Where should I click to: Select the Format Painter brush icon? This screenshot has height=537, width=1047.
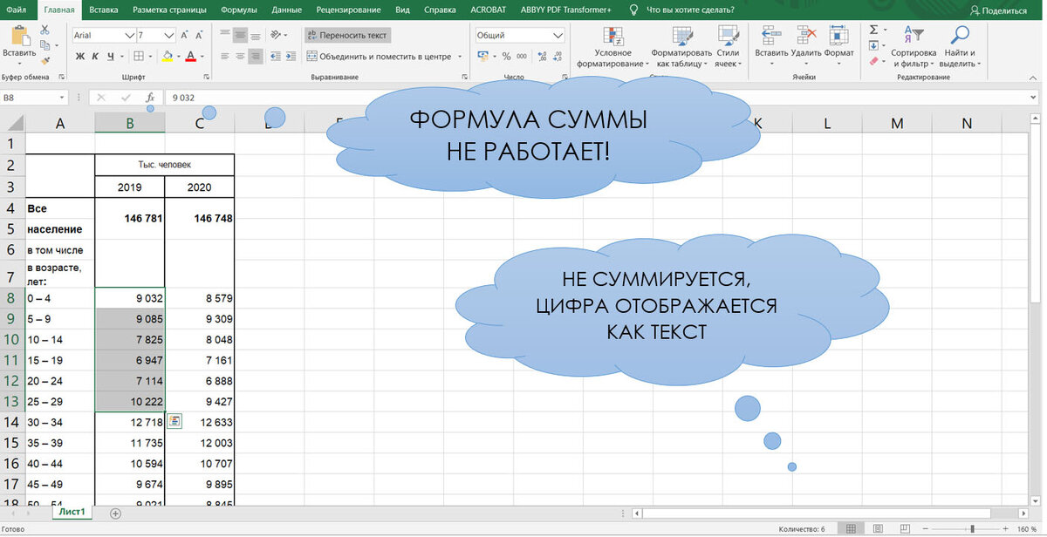coord(45,61)
